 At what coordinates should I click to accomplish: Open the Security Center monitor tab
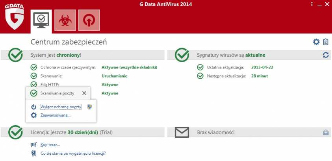[x=41, y=20]
